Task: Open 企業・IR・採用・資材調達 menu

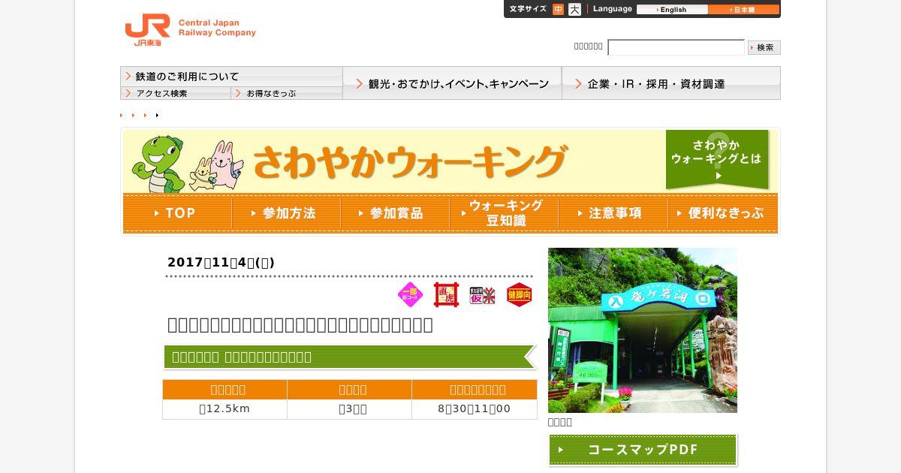Action: 671,83
